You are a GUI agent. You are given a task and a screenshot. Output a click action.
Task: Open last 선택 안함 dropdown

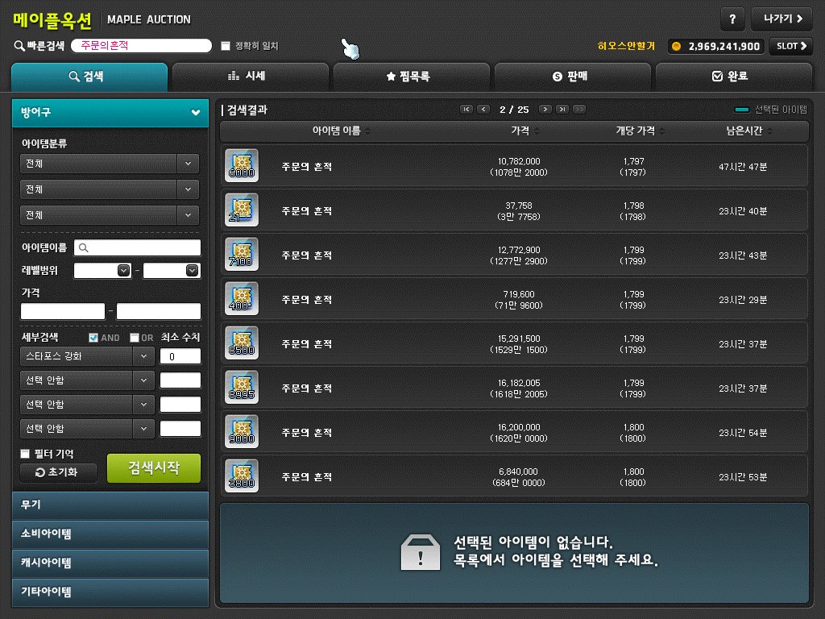click(87, 429)
